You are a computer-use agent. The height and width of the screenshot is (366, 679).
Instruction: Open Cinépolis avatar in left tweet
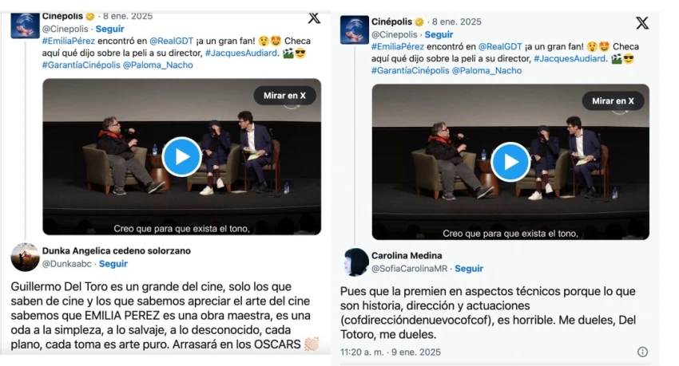click(x=25, y=26)
